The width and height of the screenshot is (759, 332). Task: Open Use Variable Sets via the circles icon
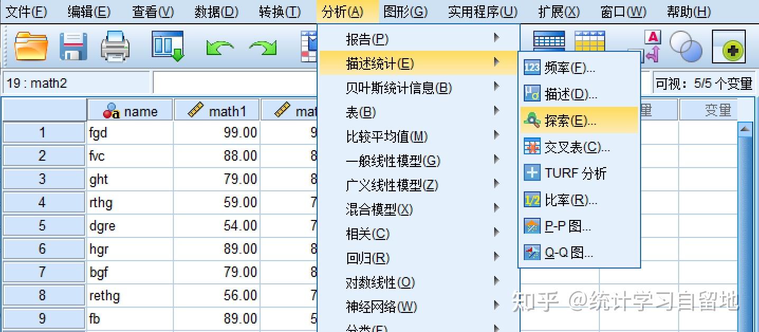click(x=686, y=47)
